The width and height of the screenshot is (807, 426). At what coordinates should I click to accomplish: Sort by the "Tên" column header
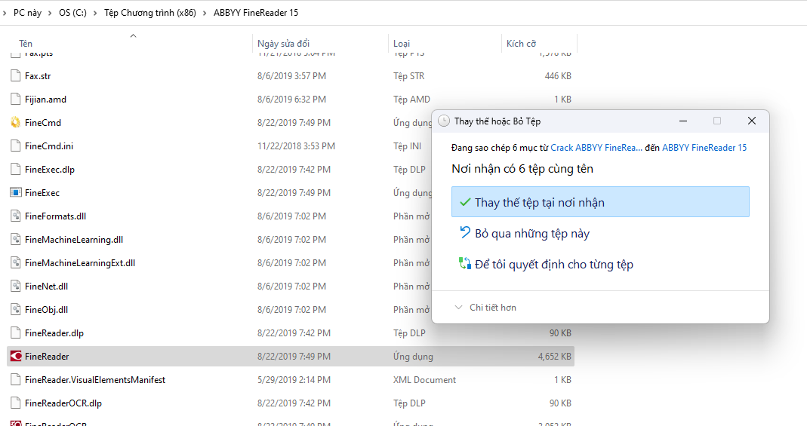click(x=26, y=44)
